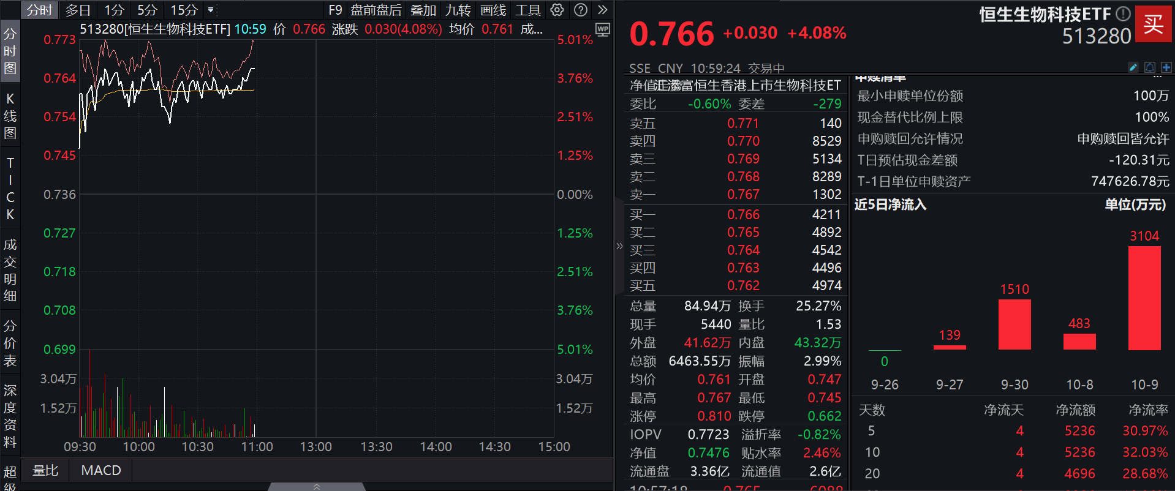The height and width of the screenshot is (491, 1175).
Task: Click the 卖四 volume 8529
Action: [826, 141]
